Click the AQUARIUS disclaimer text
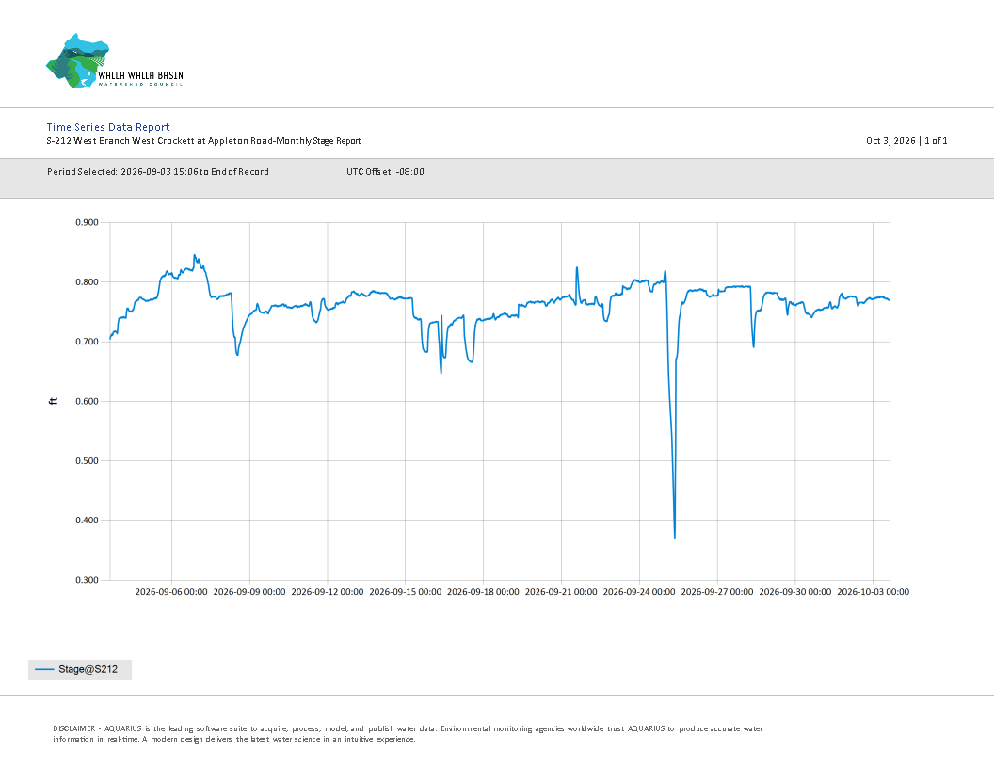994x768 pixels. tap(408, 734)
